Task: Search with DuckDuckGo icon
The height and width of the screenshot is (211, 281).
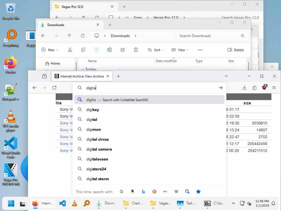Action: [154, 191]
